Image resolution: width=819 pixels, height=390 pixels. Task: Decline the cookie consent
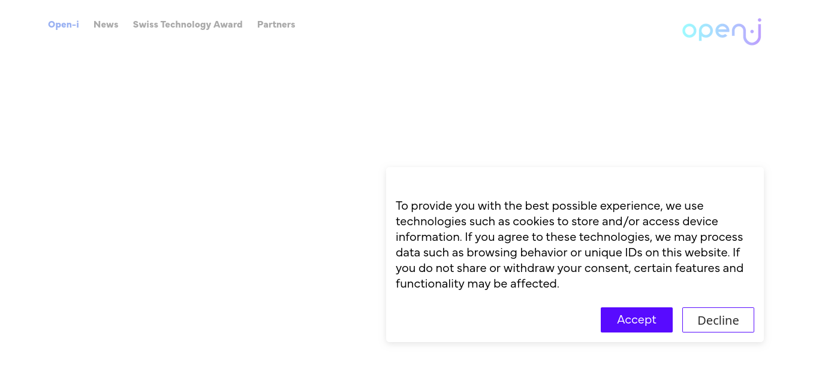pos(718,320)
